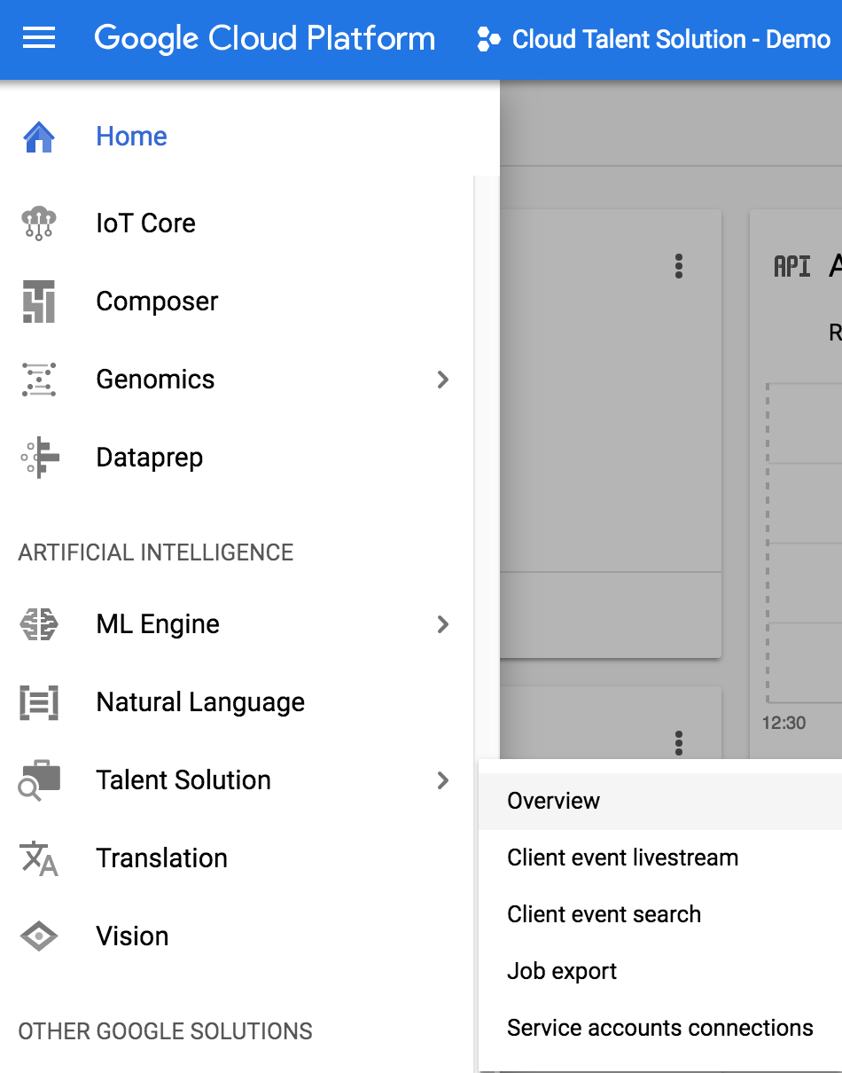The image size is (842, 1073).
Task: Expand the ML Engine submenu arrow
Action: point(443,624)
